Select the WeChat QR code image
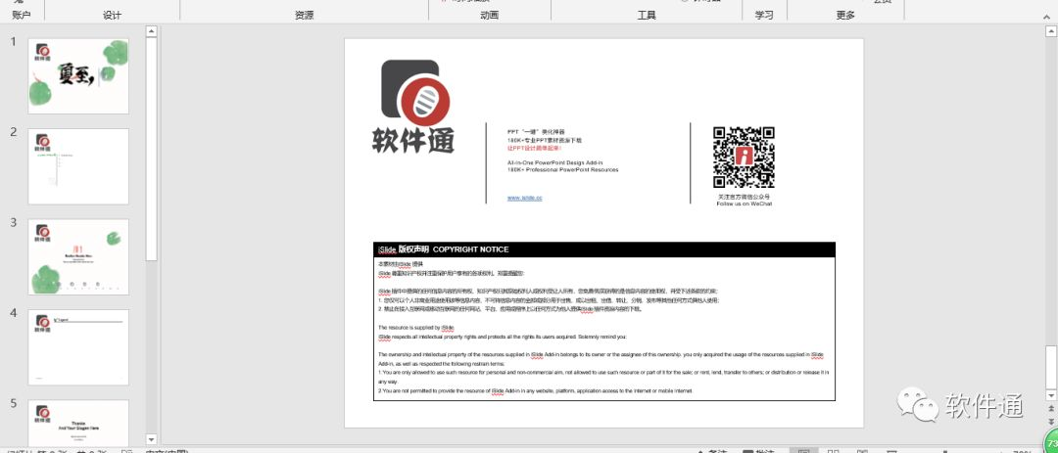Screen dimensions: 1058x453 coord(744,158)
